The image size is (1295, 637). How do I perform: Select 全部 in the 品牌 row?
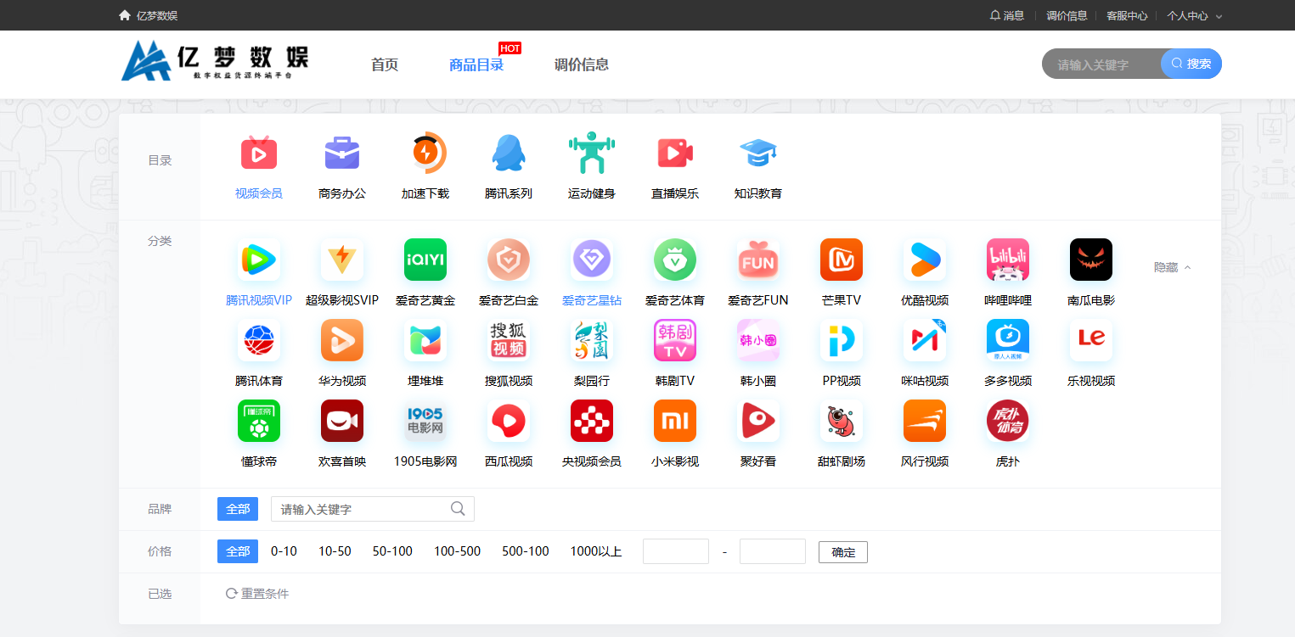click(238, 509)
